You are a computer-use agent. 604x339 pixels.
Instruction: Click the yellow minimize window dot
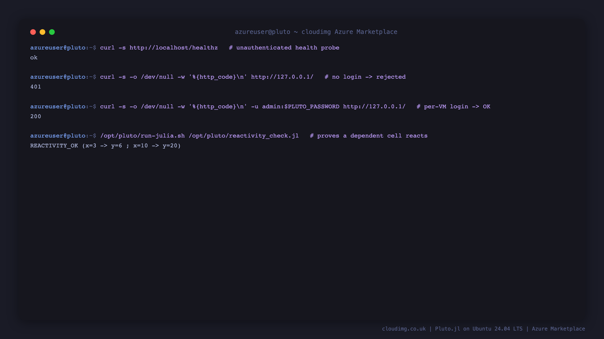tap(42, 32)
